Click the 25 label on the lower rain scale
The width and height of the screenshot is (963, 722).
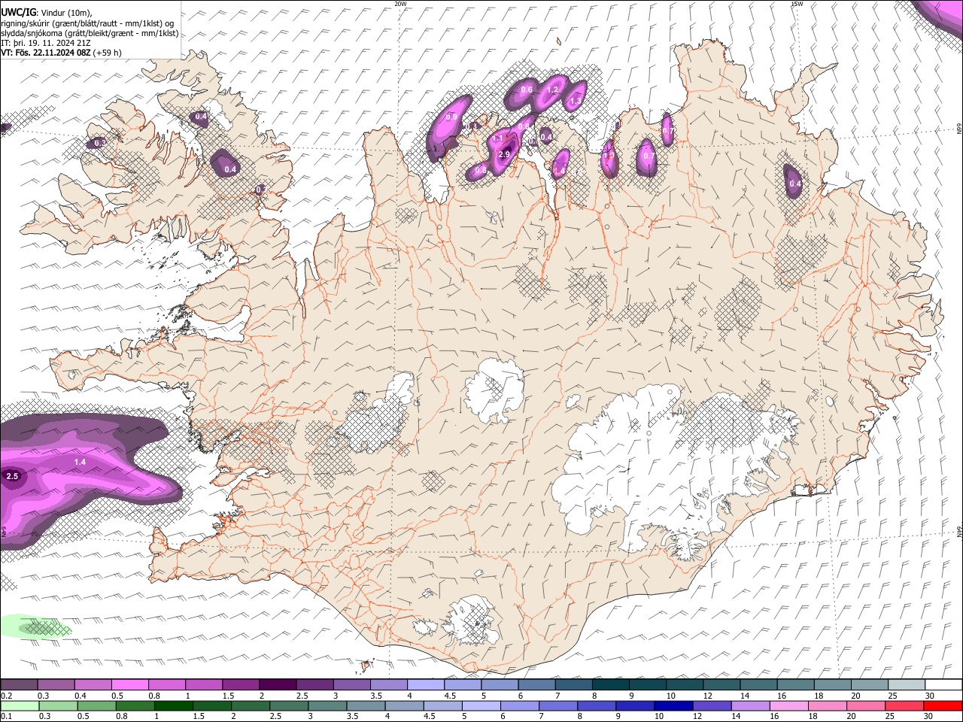pyautogui.click(x=891, y=716)
